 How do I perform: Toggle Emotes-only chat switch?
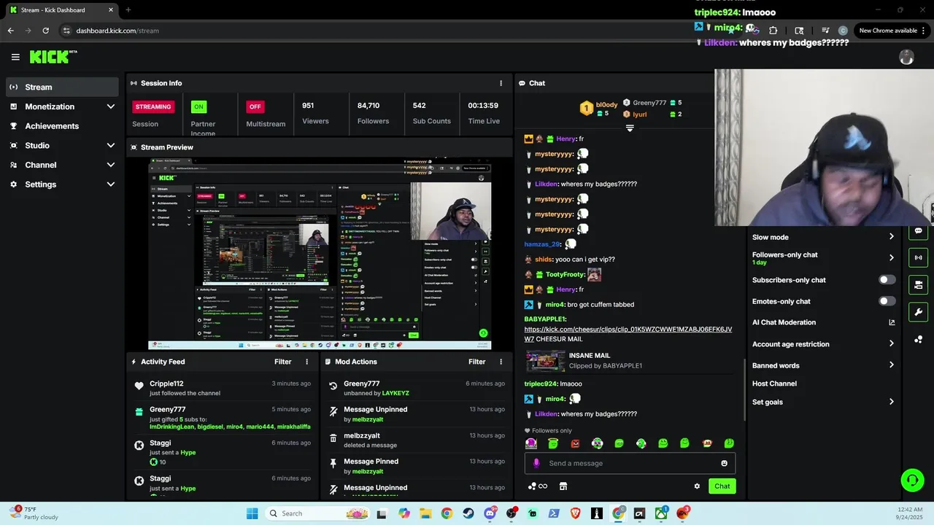(x=887, y=301)
